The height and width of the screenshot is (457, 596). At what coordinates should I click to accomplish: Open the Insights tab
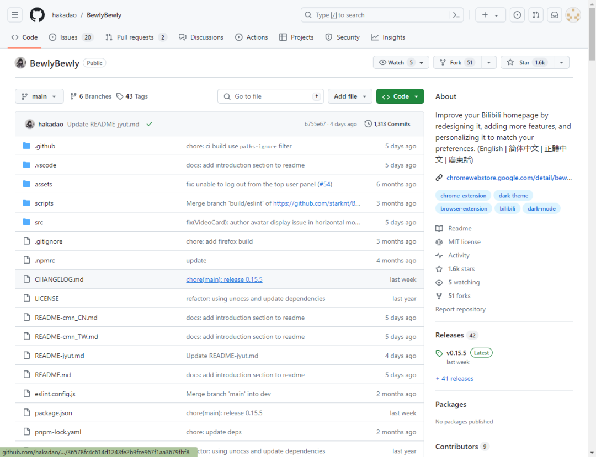(388, 37)
